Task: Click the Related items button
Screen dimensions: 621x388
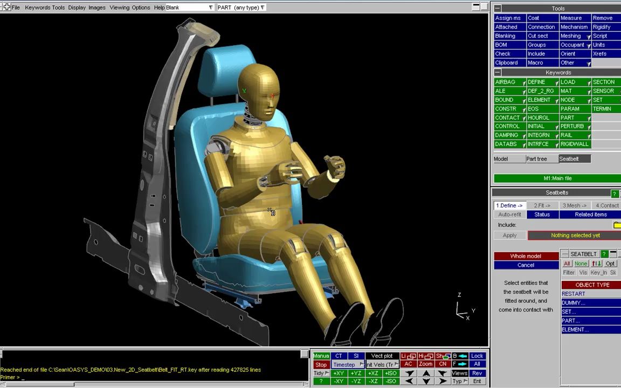Action: tap(590, 214)
